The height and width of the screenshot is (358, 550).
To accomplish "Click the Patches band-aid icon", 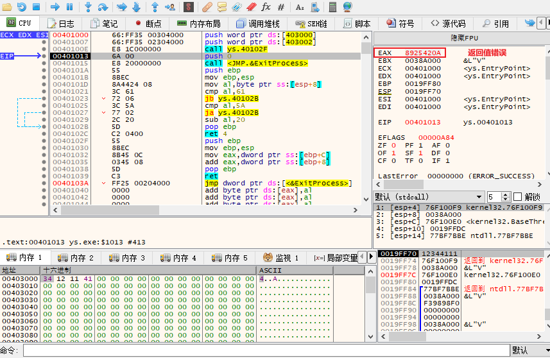I will (207, 7).
